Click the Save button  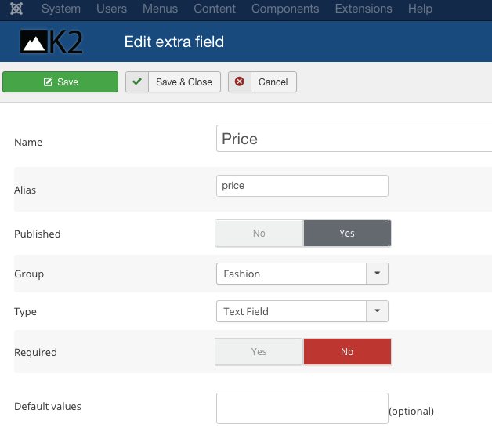pos(60,82)
